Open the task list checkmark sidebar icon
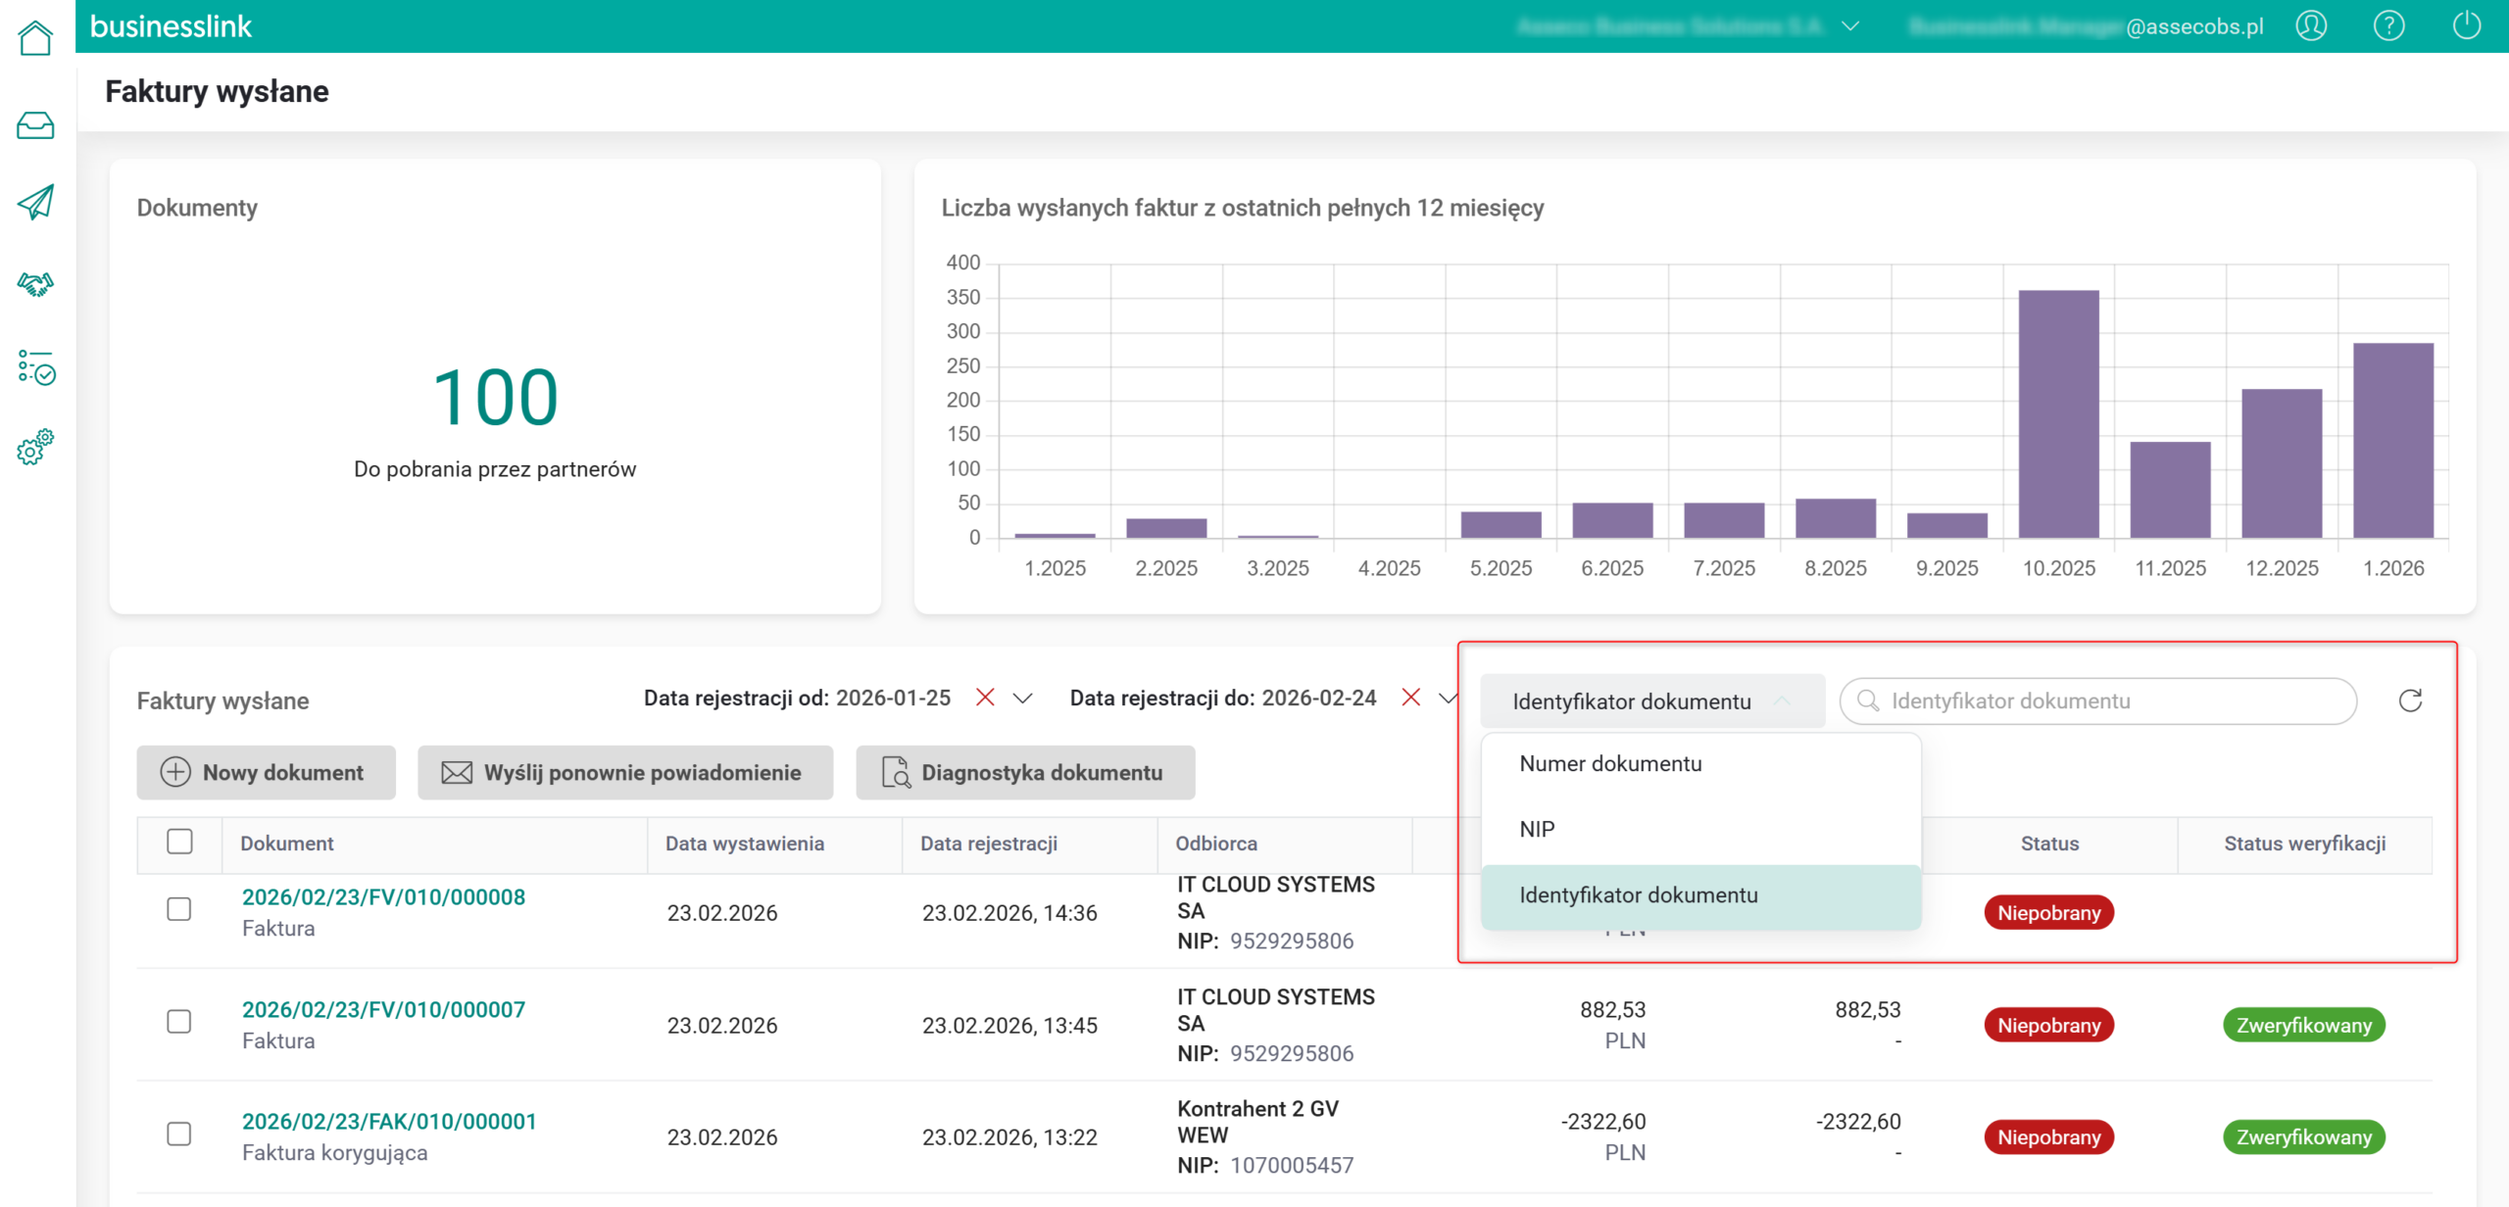The width and height of the screenshot is (2509, 1207). [35, 367]
